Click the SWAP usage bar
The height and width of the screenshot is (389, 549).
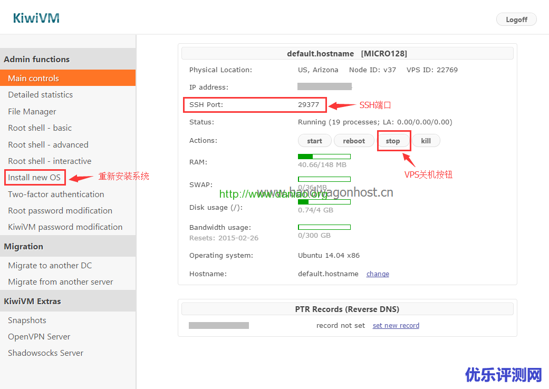pyautogui.click(x=324, y=179)
